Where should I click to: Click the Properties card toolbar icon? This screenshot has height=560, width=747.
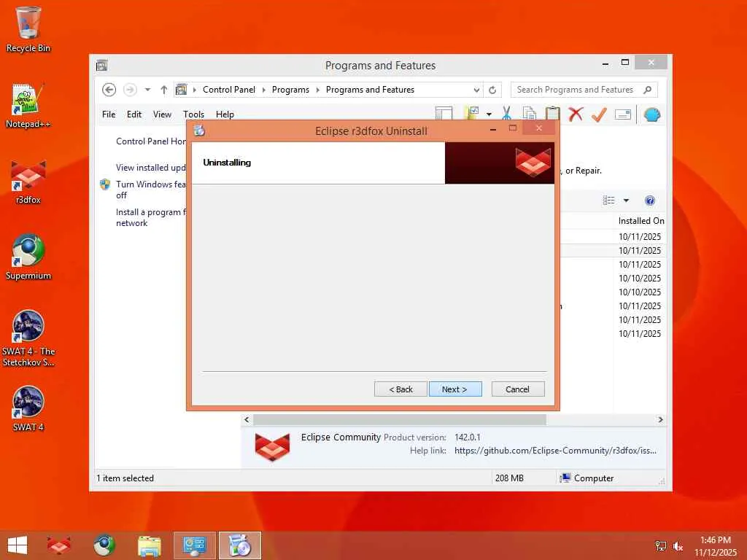pos(623,114)
